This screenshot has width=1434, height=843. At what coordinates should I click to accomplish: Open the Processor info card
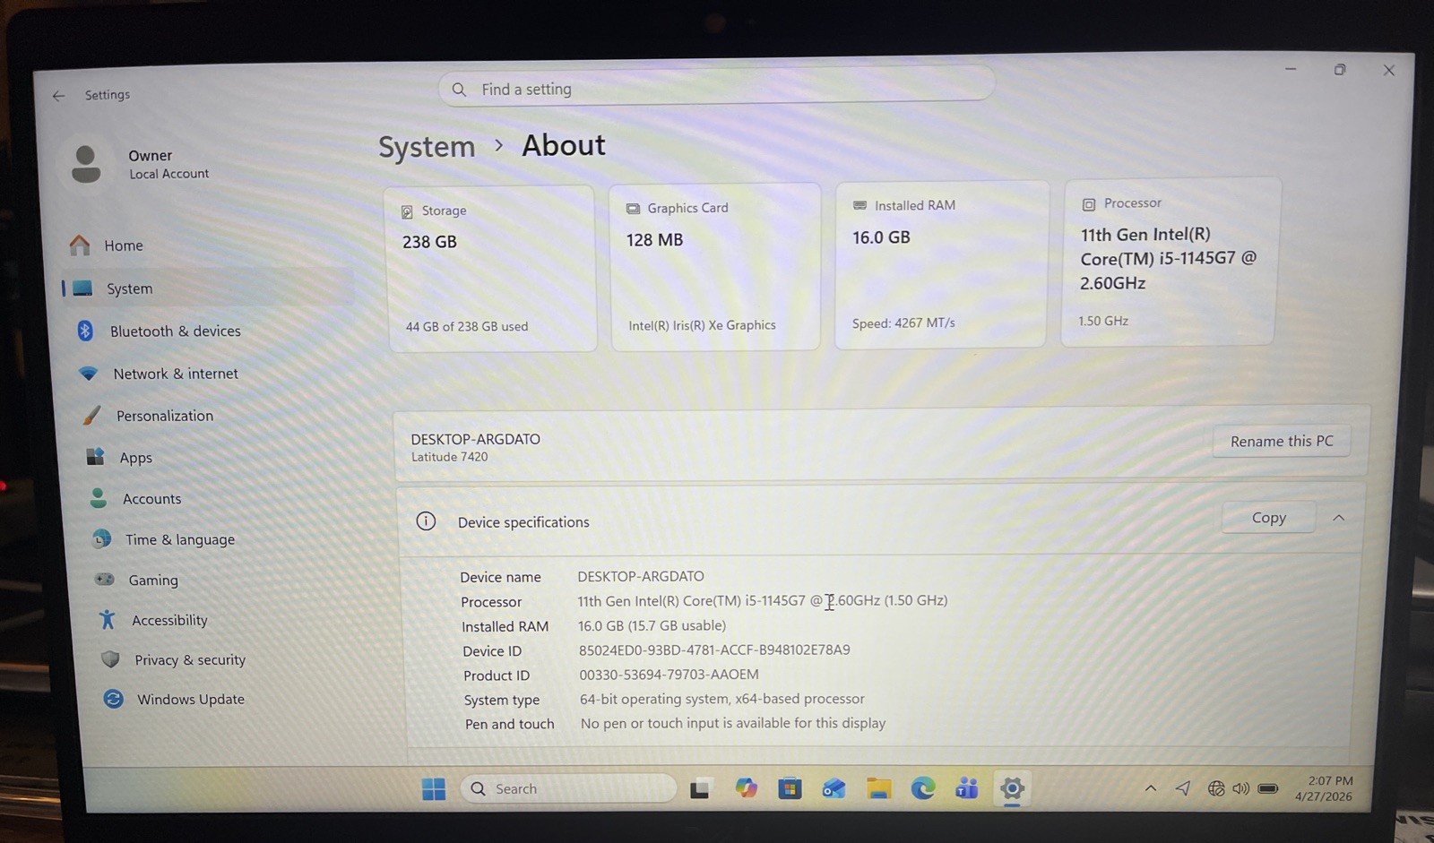(x=1170, y=262)
